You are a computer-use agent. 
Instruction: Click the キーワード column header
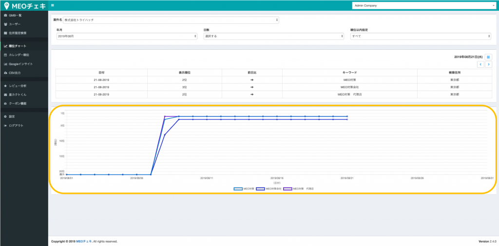point(350,73)
